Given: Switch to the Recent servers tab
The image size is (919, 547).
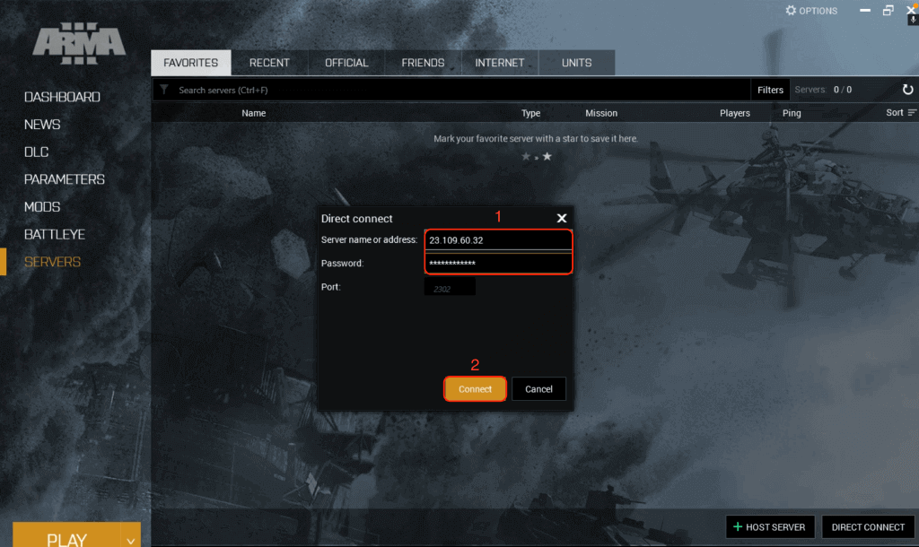Looking at the screenshot, I should (x=269, y=63).
